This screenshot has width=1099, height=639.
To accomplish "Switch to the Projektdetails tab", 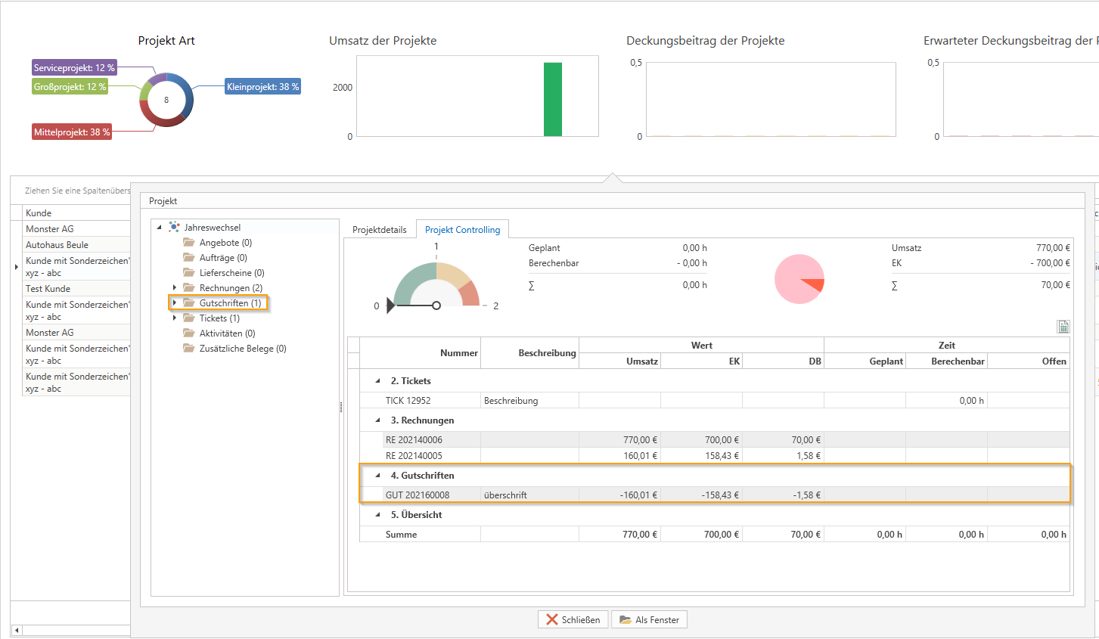I will click(x=379, y=230).
